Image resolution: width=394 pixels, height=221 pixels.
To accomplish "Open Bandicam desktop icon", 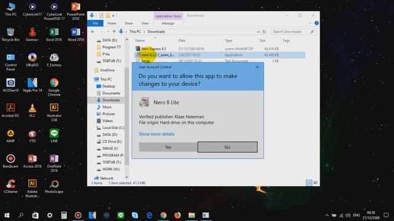I will point(10,161).
